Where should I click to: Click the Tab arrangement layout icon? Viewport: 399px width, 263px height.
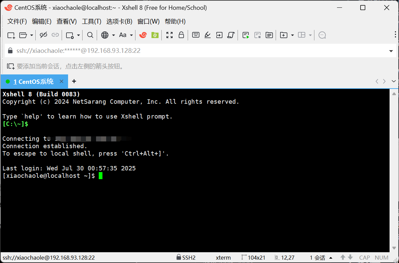(x=302, y=35)
